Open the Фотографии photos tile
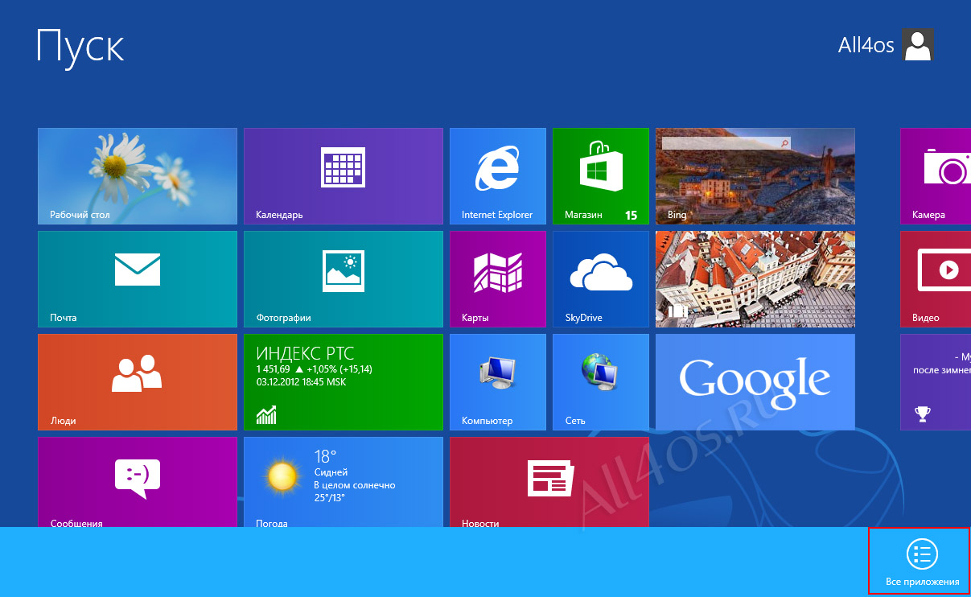Image resolution: width=971 pixels, height=597 pixels. pyautogui.click(x=344, y=279)
